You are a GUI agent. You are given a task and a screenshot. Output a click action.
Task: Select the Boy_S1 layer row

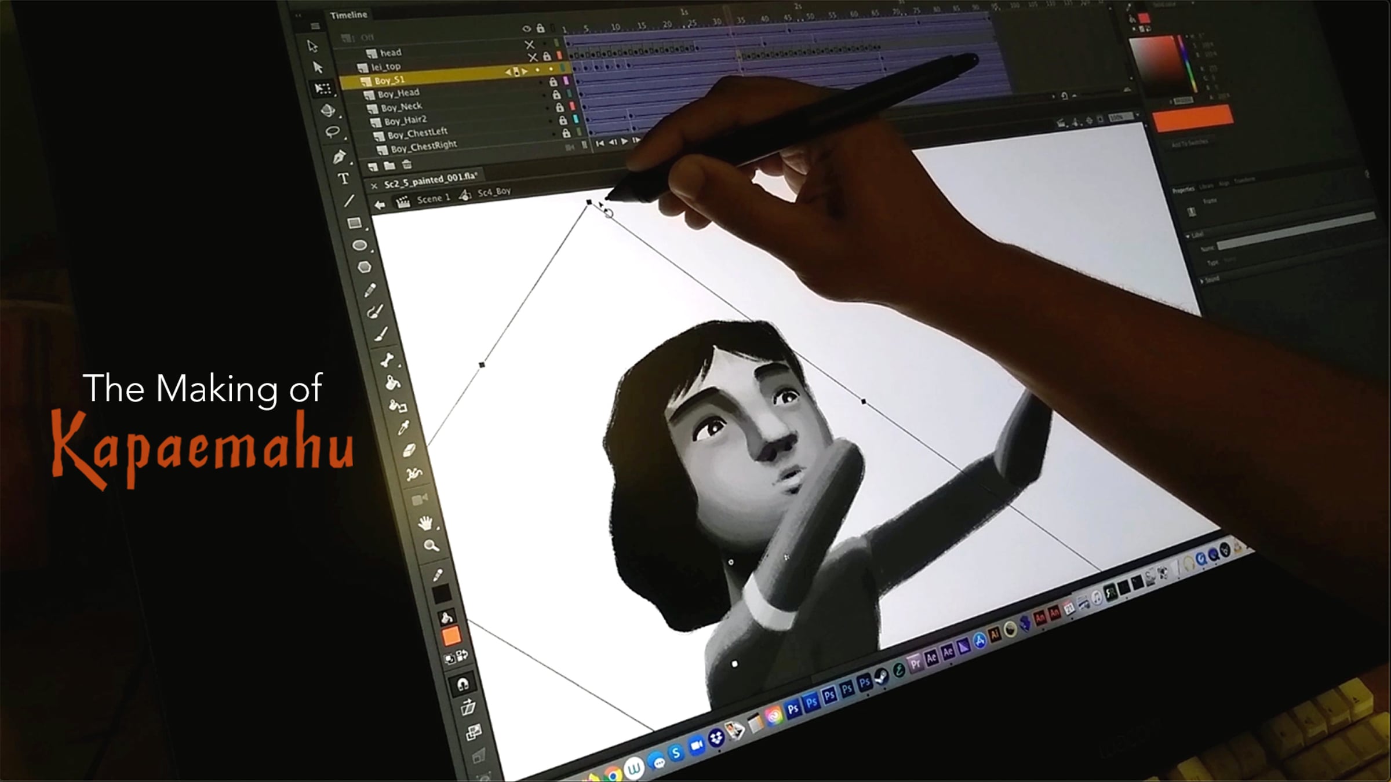tap(457, 77)
